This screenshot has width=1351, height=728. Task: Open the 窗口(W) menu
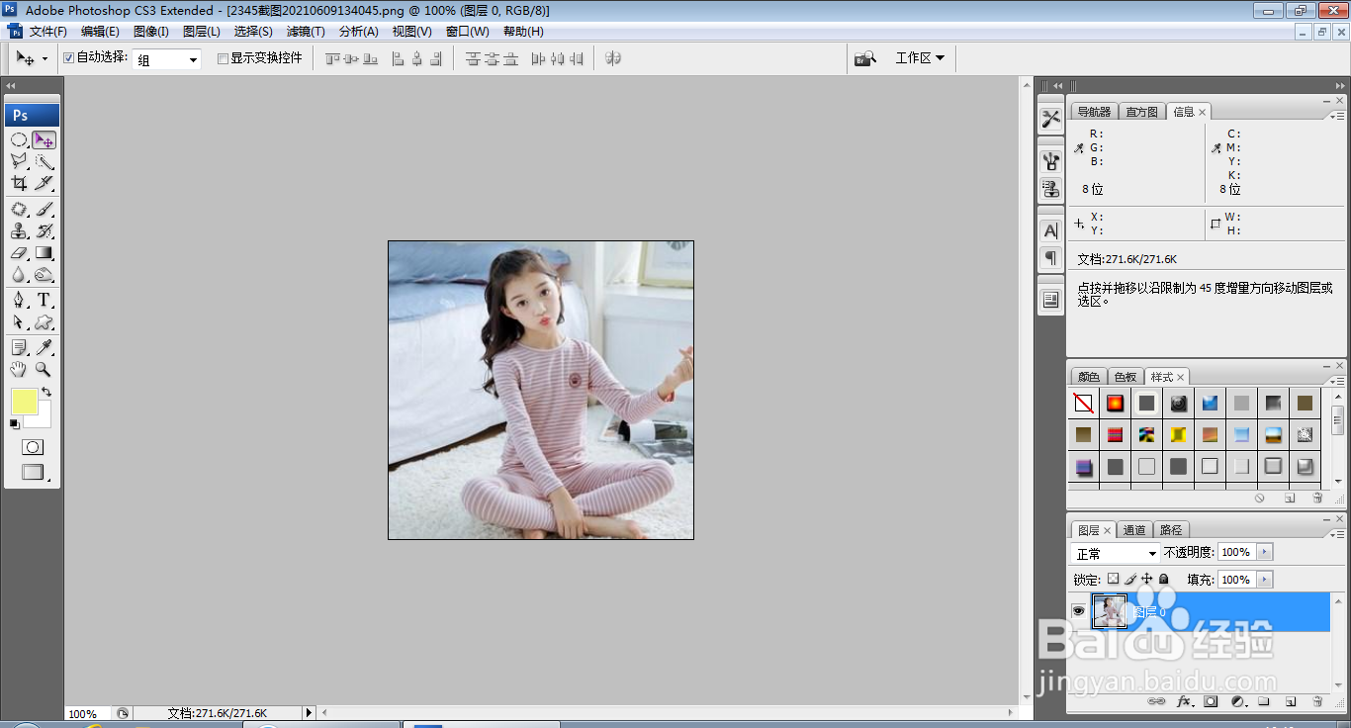[467, 32]
